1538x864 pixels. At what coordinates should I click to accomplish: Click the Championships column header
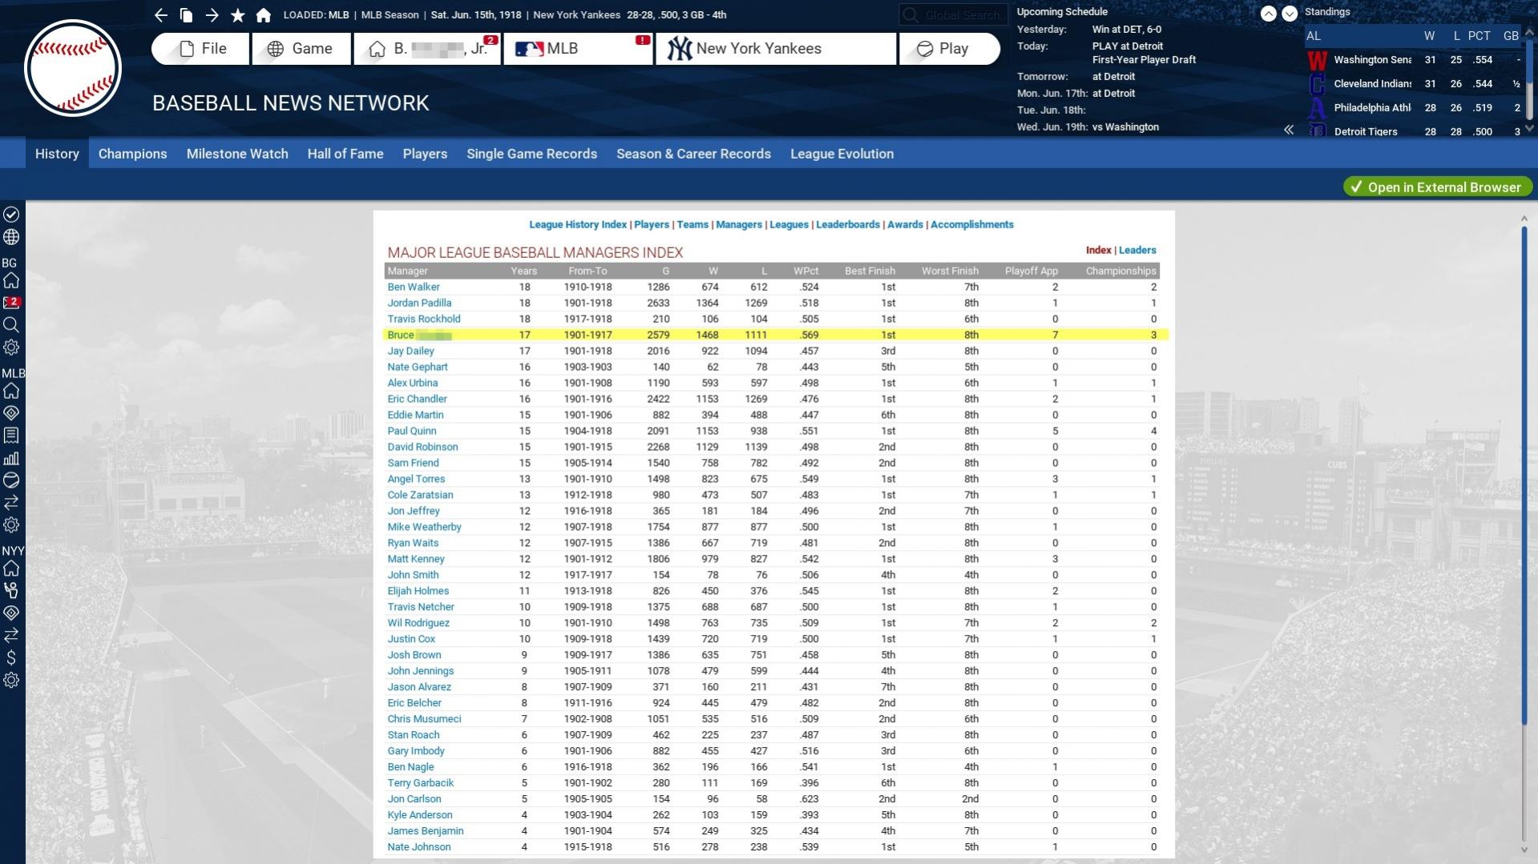pyautogui.click(x=1120, y=271)
